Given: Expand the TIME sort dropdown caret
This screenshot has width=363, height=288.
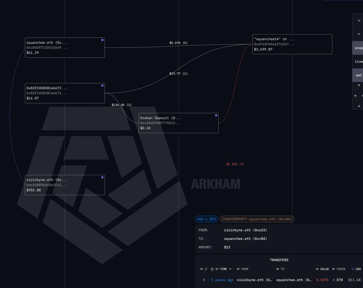Looking at the screenshot, I should click(x=230, y=269).
